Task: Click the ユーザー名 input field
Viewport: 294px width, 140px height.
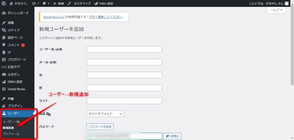Action: tap(124, 49)
